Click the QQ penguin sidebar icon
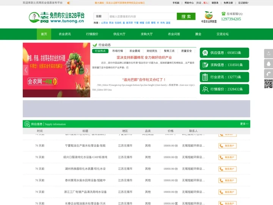Image resolution: width=273 pixels, height=205 pixels. 268,64
